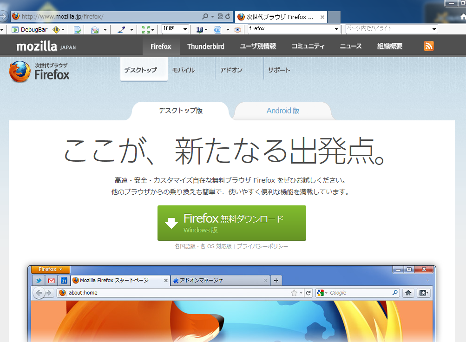466x342 pixels.
Task: Toggle the compatibility view icon in address bar
Action: pos(220,17)
